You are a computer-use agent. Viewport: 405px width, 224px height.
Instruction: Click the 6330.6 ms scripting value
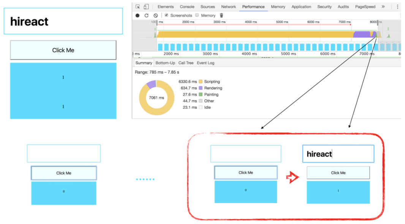[x=188, y=81]
